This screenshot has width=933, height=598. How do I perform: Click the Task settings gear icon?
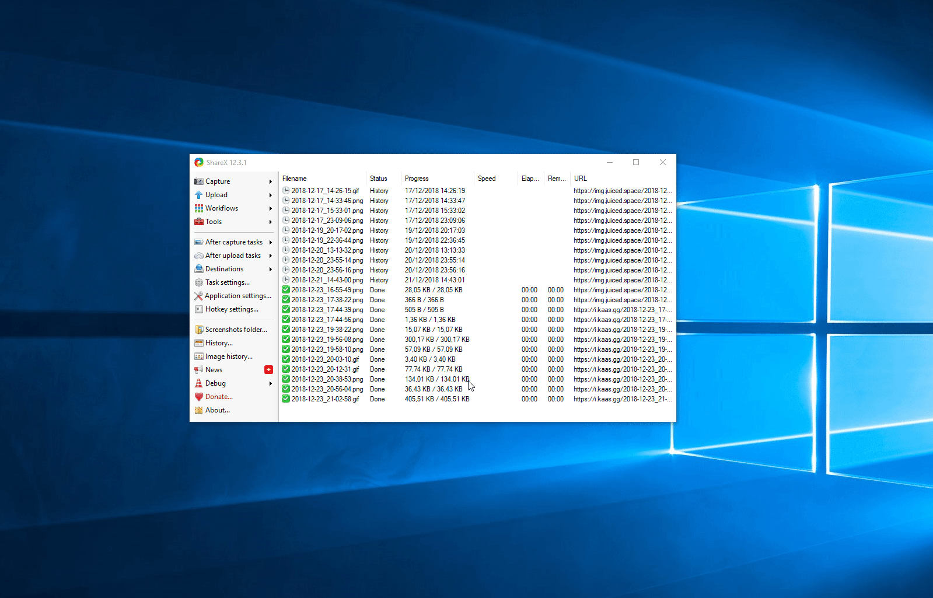199,282
